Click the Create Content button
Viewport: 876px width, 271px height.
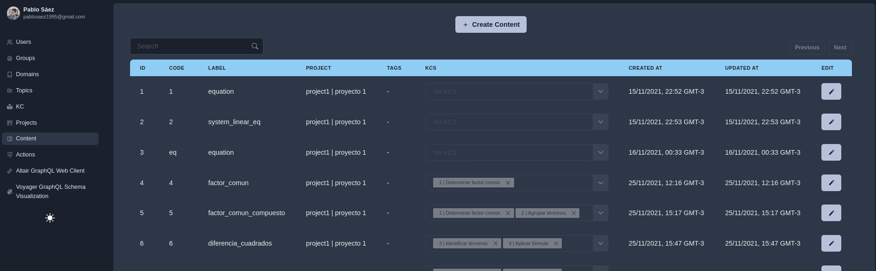pos(491,24)
